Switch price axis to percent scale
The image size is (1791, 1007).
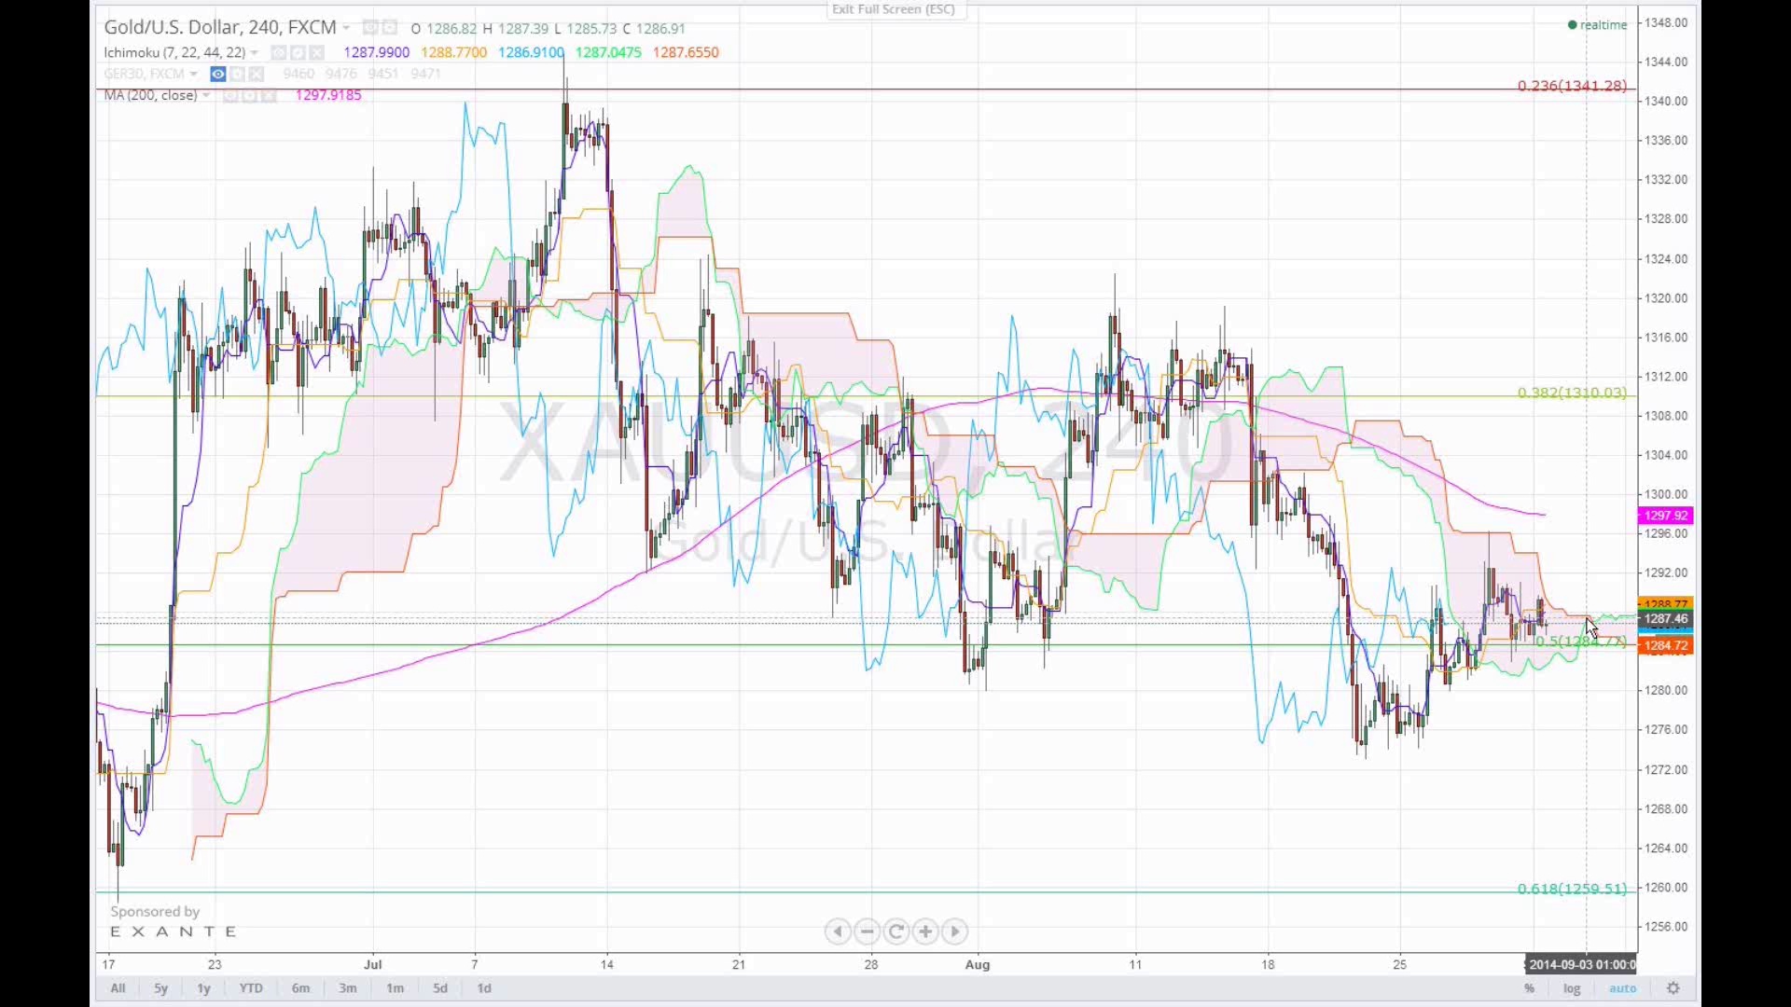(1529, 988)
